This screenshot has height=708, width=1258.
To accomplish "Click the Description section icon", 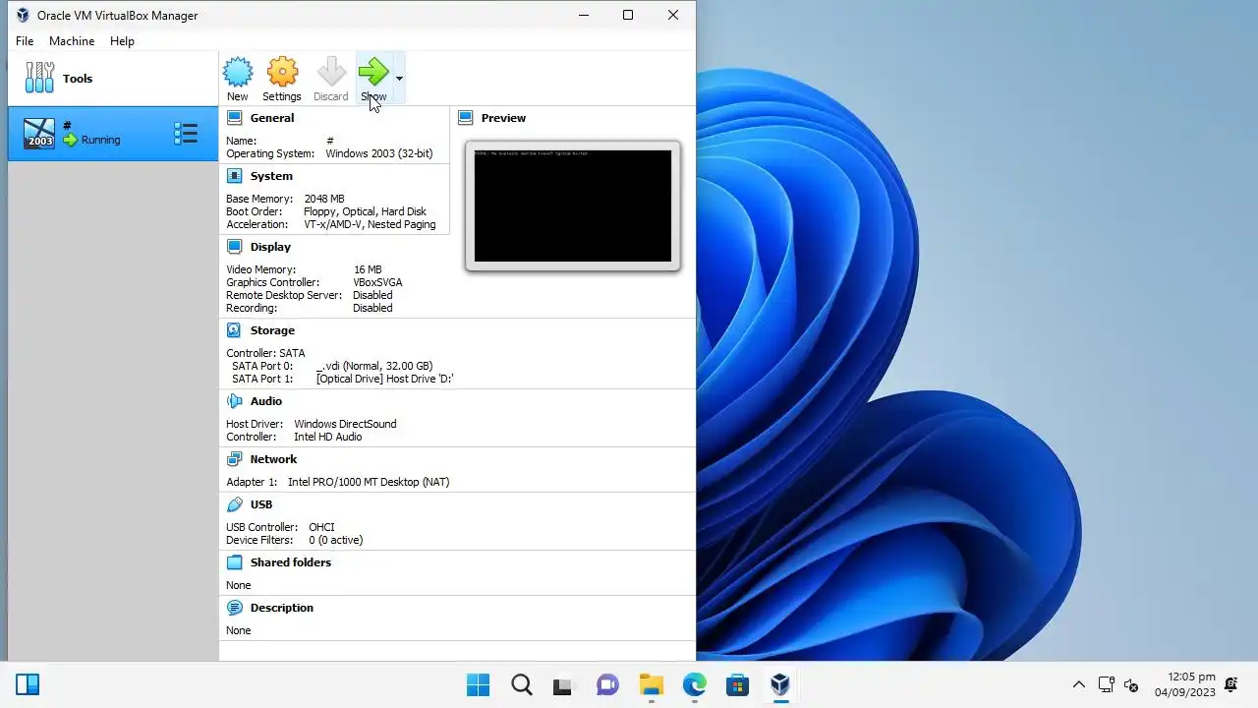I will (234, 608).
